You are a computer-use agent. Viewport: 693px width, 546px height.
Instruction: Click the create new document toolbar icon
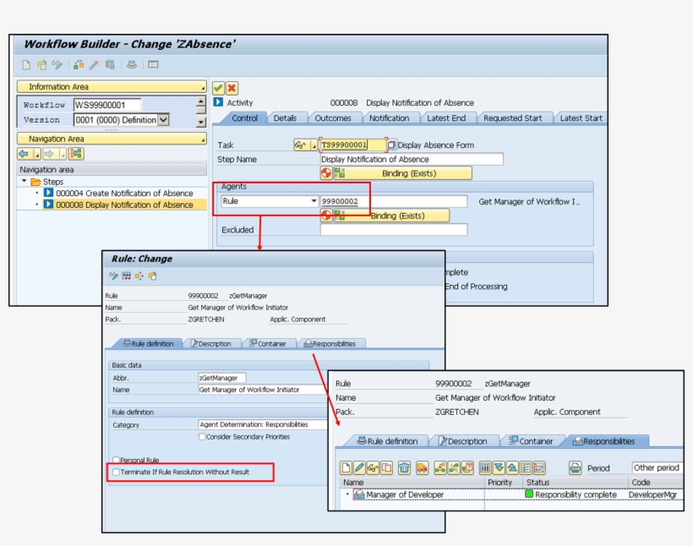click(26, 65)
